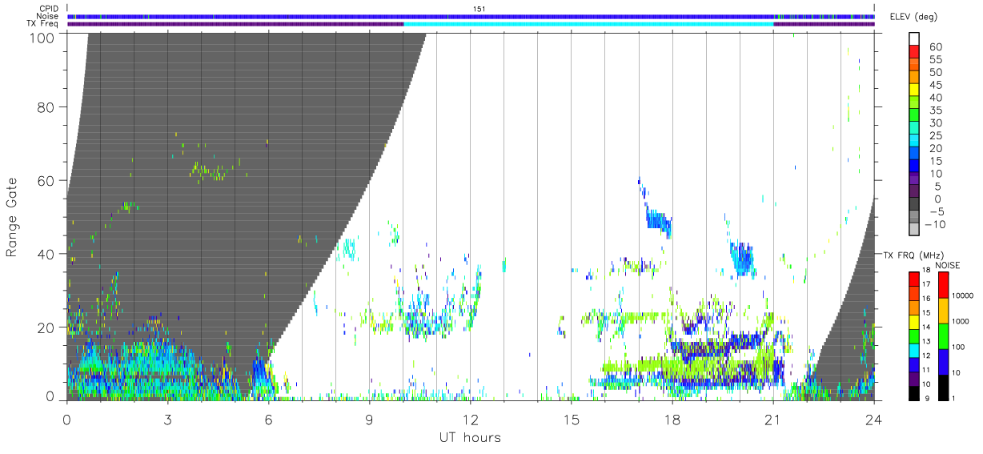Click the '80' tick on the Range Gate axis

point(46,106)
